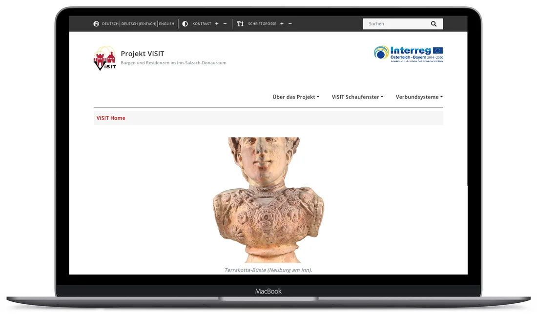Select Deutsch (Einfach) language option
537x314 pixels.
[139, 24]
